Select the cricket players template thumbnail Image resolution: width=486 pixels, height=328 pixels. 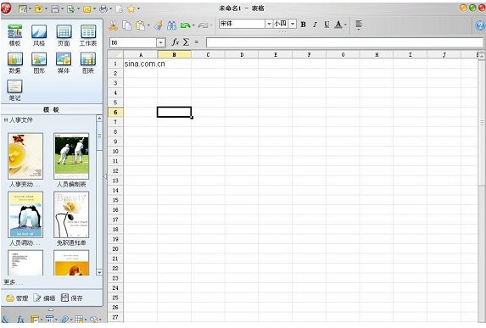pyautogui.click(x=71, y=157)
